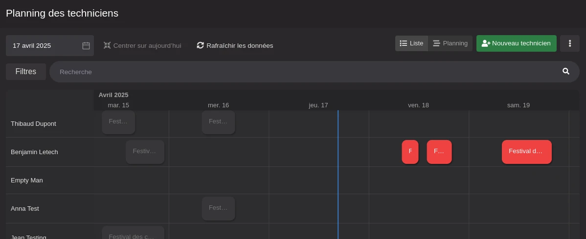Open the three-dot more options menu
The height and width of the screenshot is (239, 586).
(x=570, y=43)
